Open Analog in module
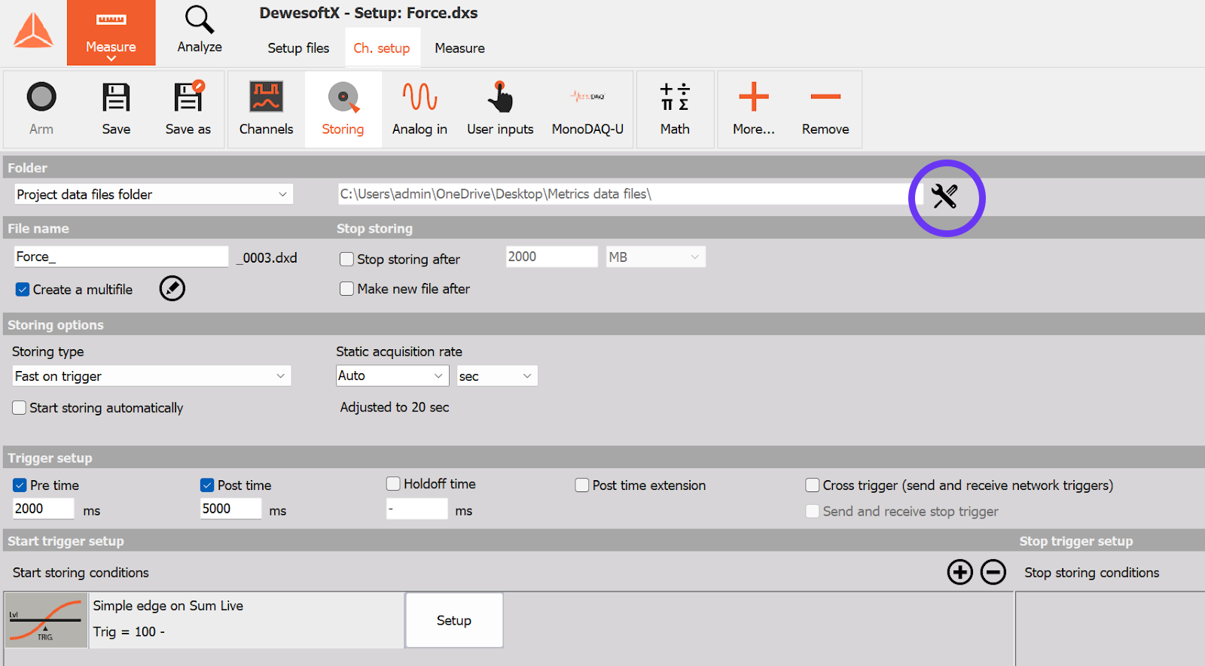Image resolution: width=1205 pixels, height=666 pixels. pos(419,109)
